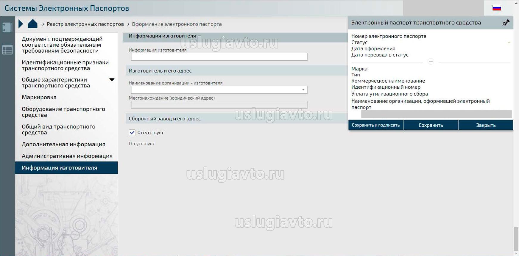Screen dimensions: 519x256
Task: Click the Сохранить button
Action: coord(431,125)
